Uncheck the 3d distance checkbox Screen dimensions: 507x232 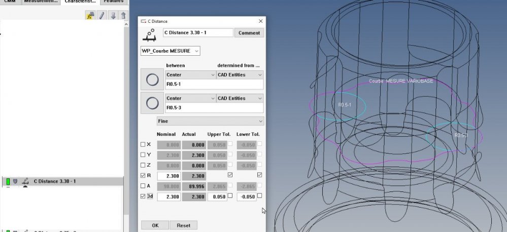[143, 196]
